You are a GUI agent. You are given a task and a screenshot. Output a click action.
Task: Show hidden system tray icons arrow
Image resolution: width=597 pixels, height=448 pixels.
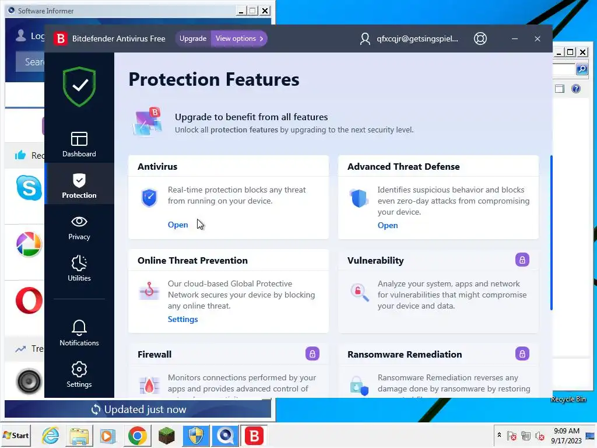(x=499, y=435)
